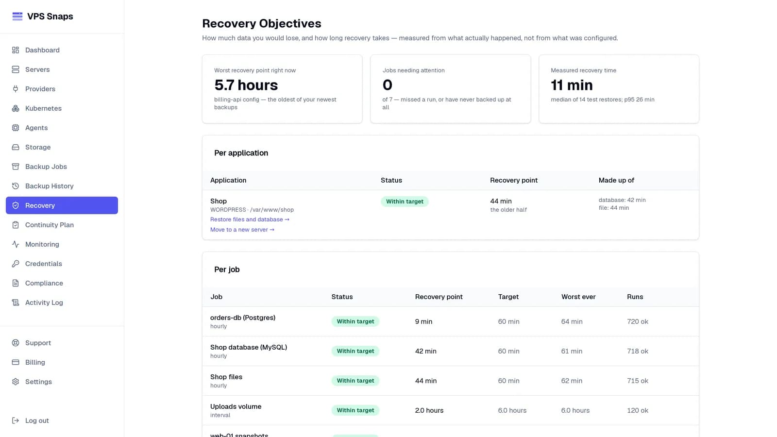The width and height of the screenshot is (777, 437).
Task: Click the Continuity Plan clipboard icon
Action: click(16, 225)
